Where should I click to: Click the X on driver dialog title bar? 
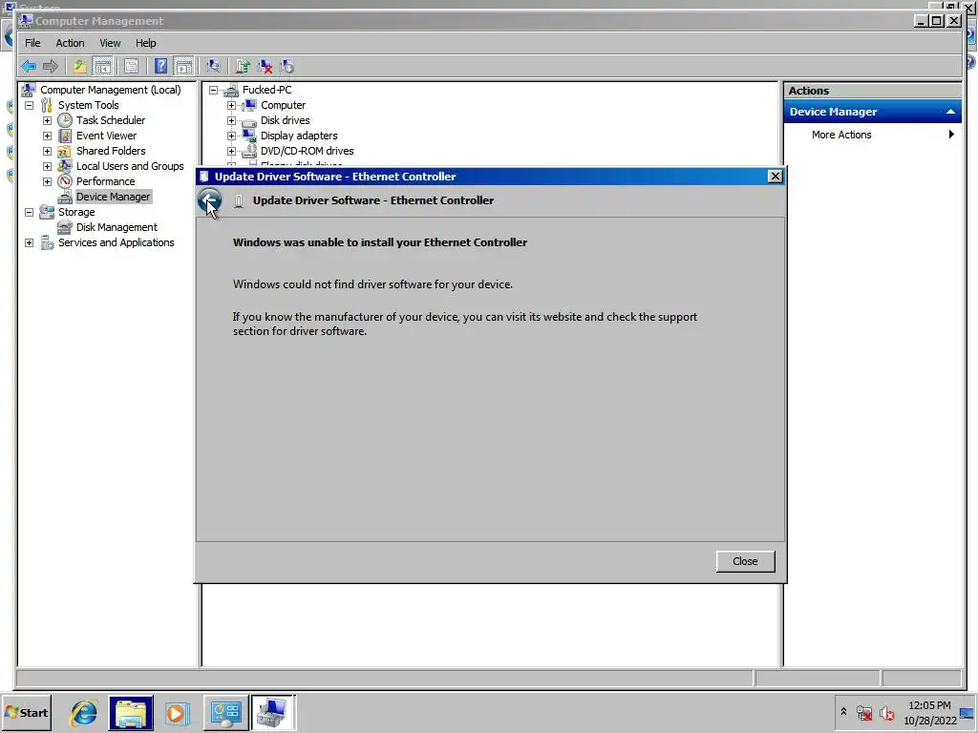click(775, 177)
